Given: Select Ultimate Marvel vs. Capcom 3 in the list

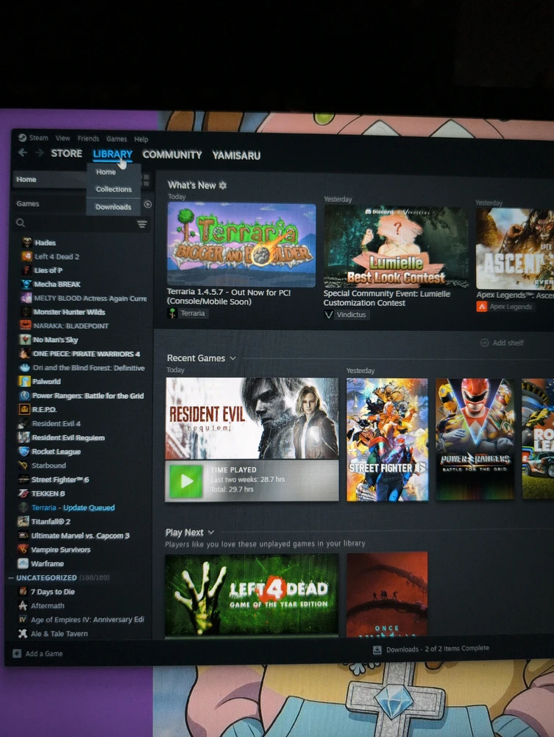Looking at the screenshot, I should [80, 535].
